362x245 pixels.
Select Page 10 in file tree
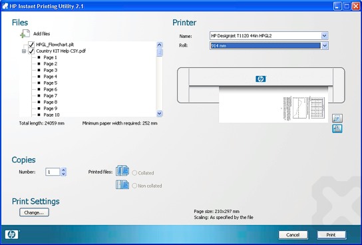coord(51,115)
